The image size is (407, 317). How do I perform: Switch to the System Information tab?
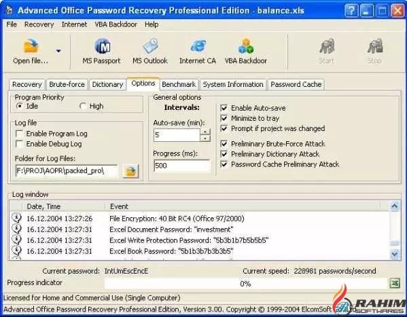point(233,84)
